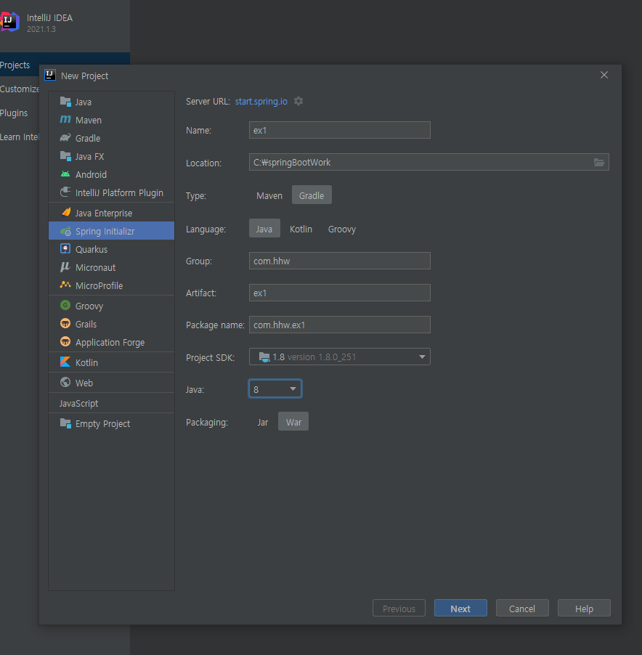The width and height of the screenshot is (642, 655).
Task: Open the Java version dropdown
Action: point(275,389)
